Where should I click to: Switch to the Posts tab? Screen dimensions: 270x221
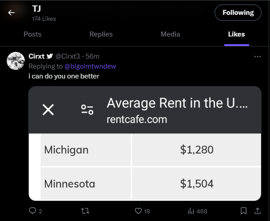(x=32, y=34)
